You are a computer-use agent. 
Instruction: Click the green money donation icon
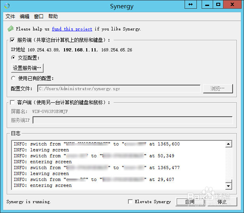(11, 29)
